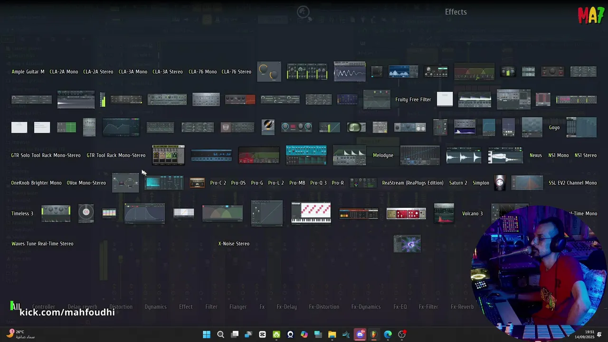Choose the vinyl disc thumbnail near Timeless 3

(86, 213)
